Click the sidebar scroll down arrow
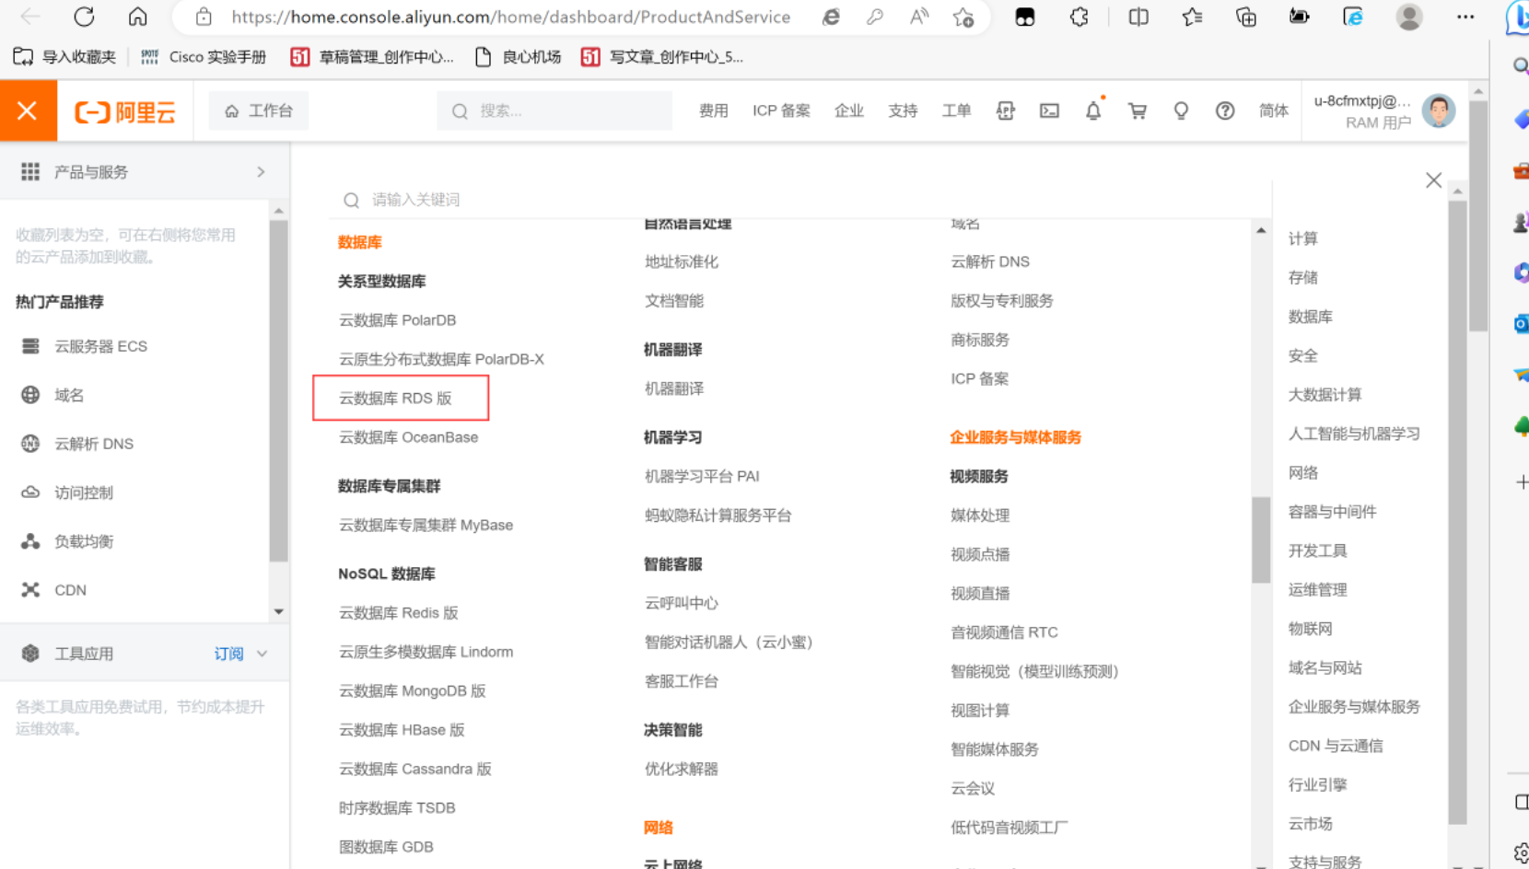The image size is (1529, 869). tap(278, 611)
